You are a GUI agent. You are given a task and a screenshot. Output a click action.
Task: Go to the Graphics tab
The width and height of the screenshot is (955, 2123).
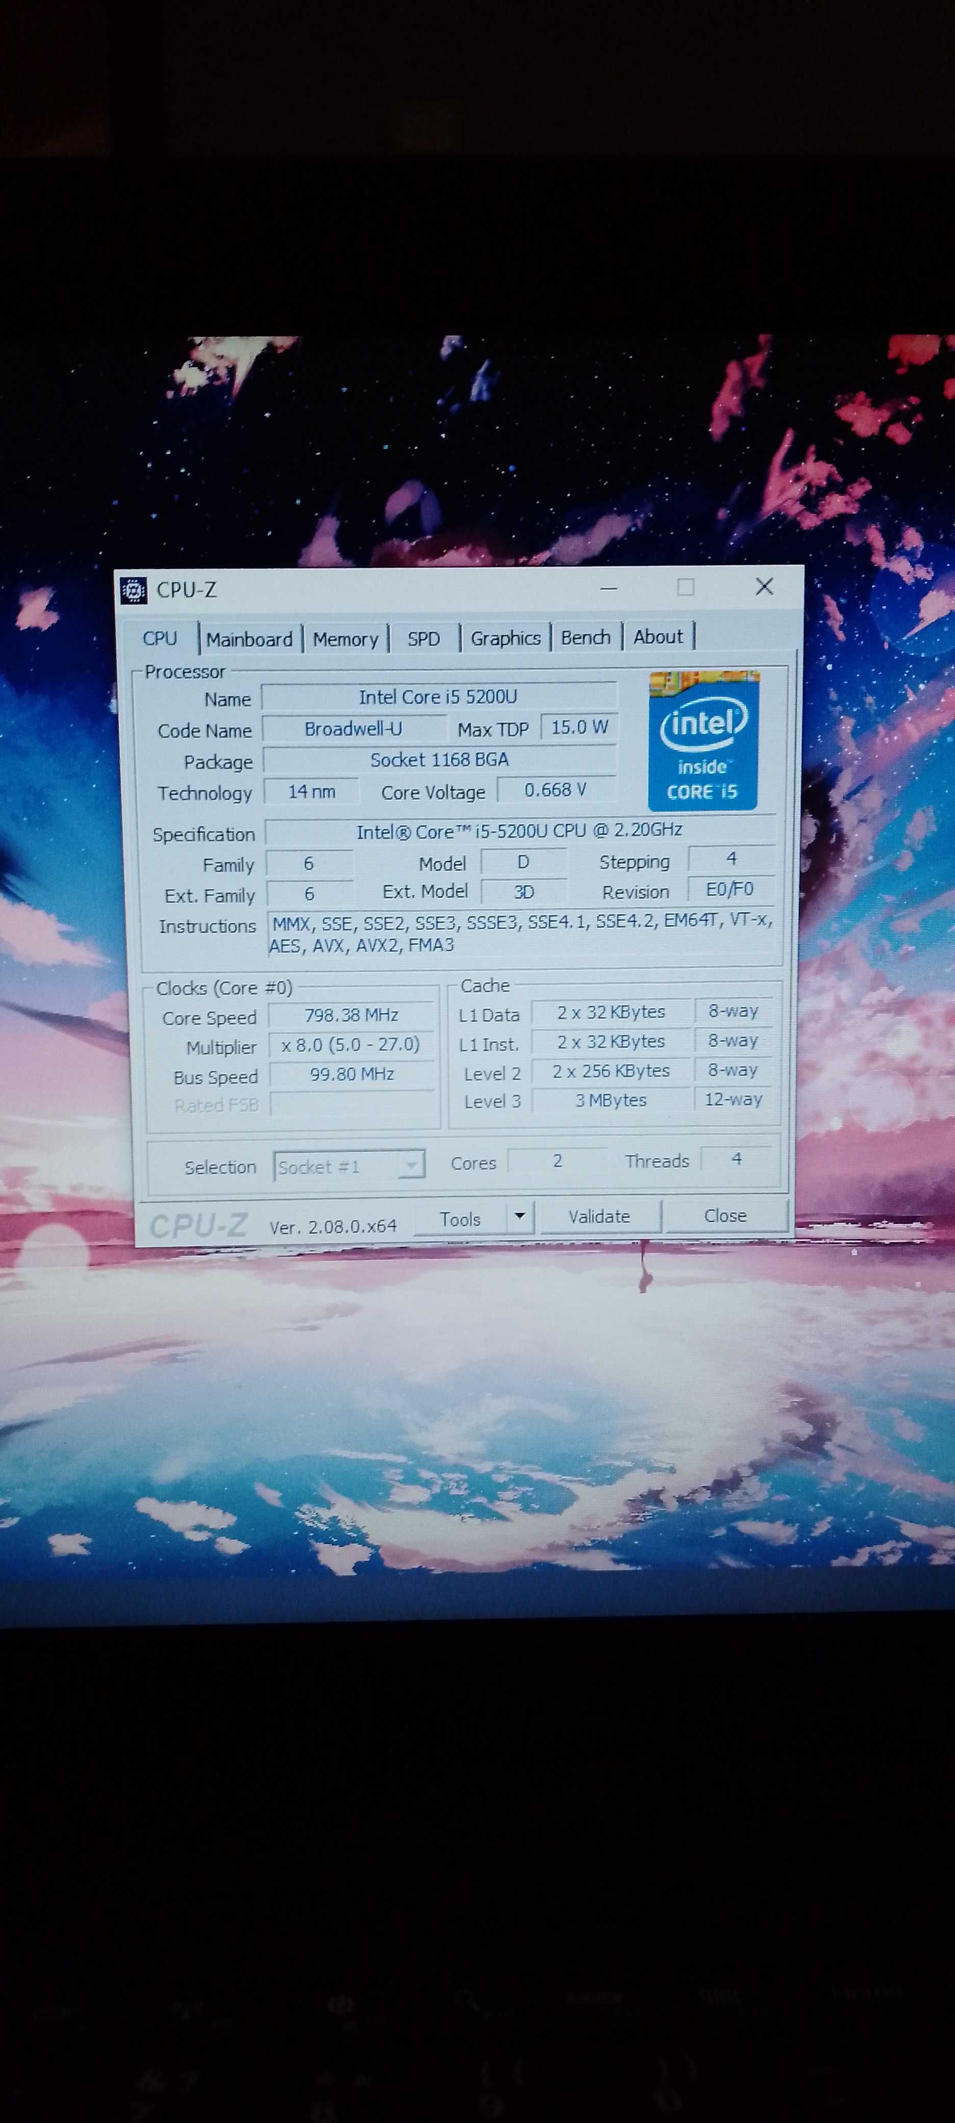point(505,638)
